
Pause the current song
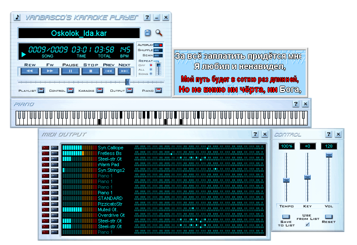coord(70,71)
